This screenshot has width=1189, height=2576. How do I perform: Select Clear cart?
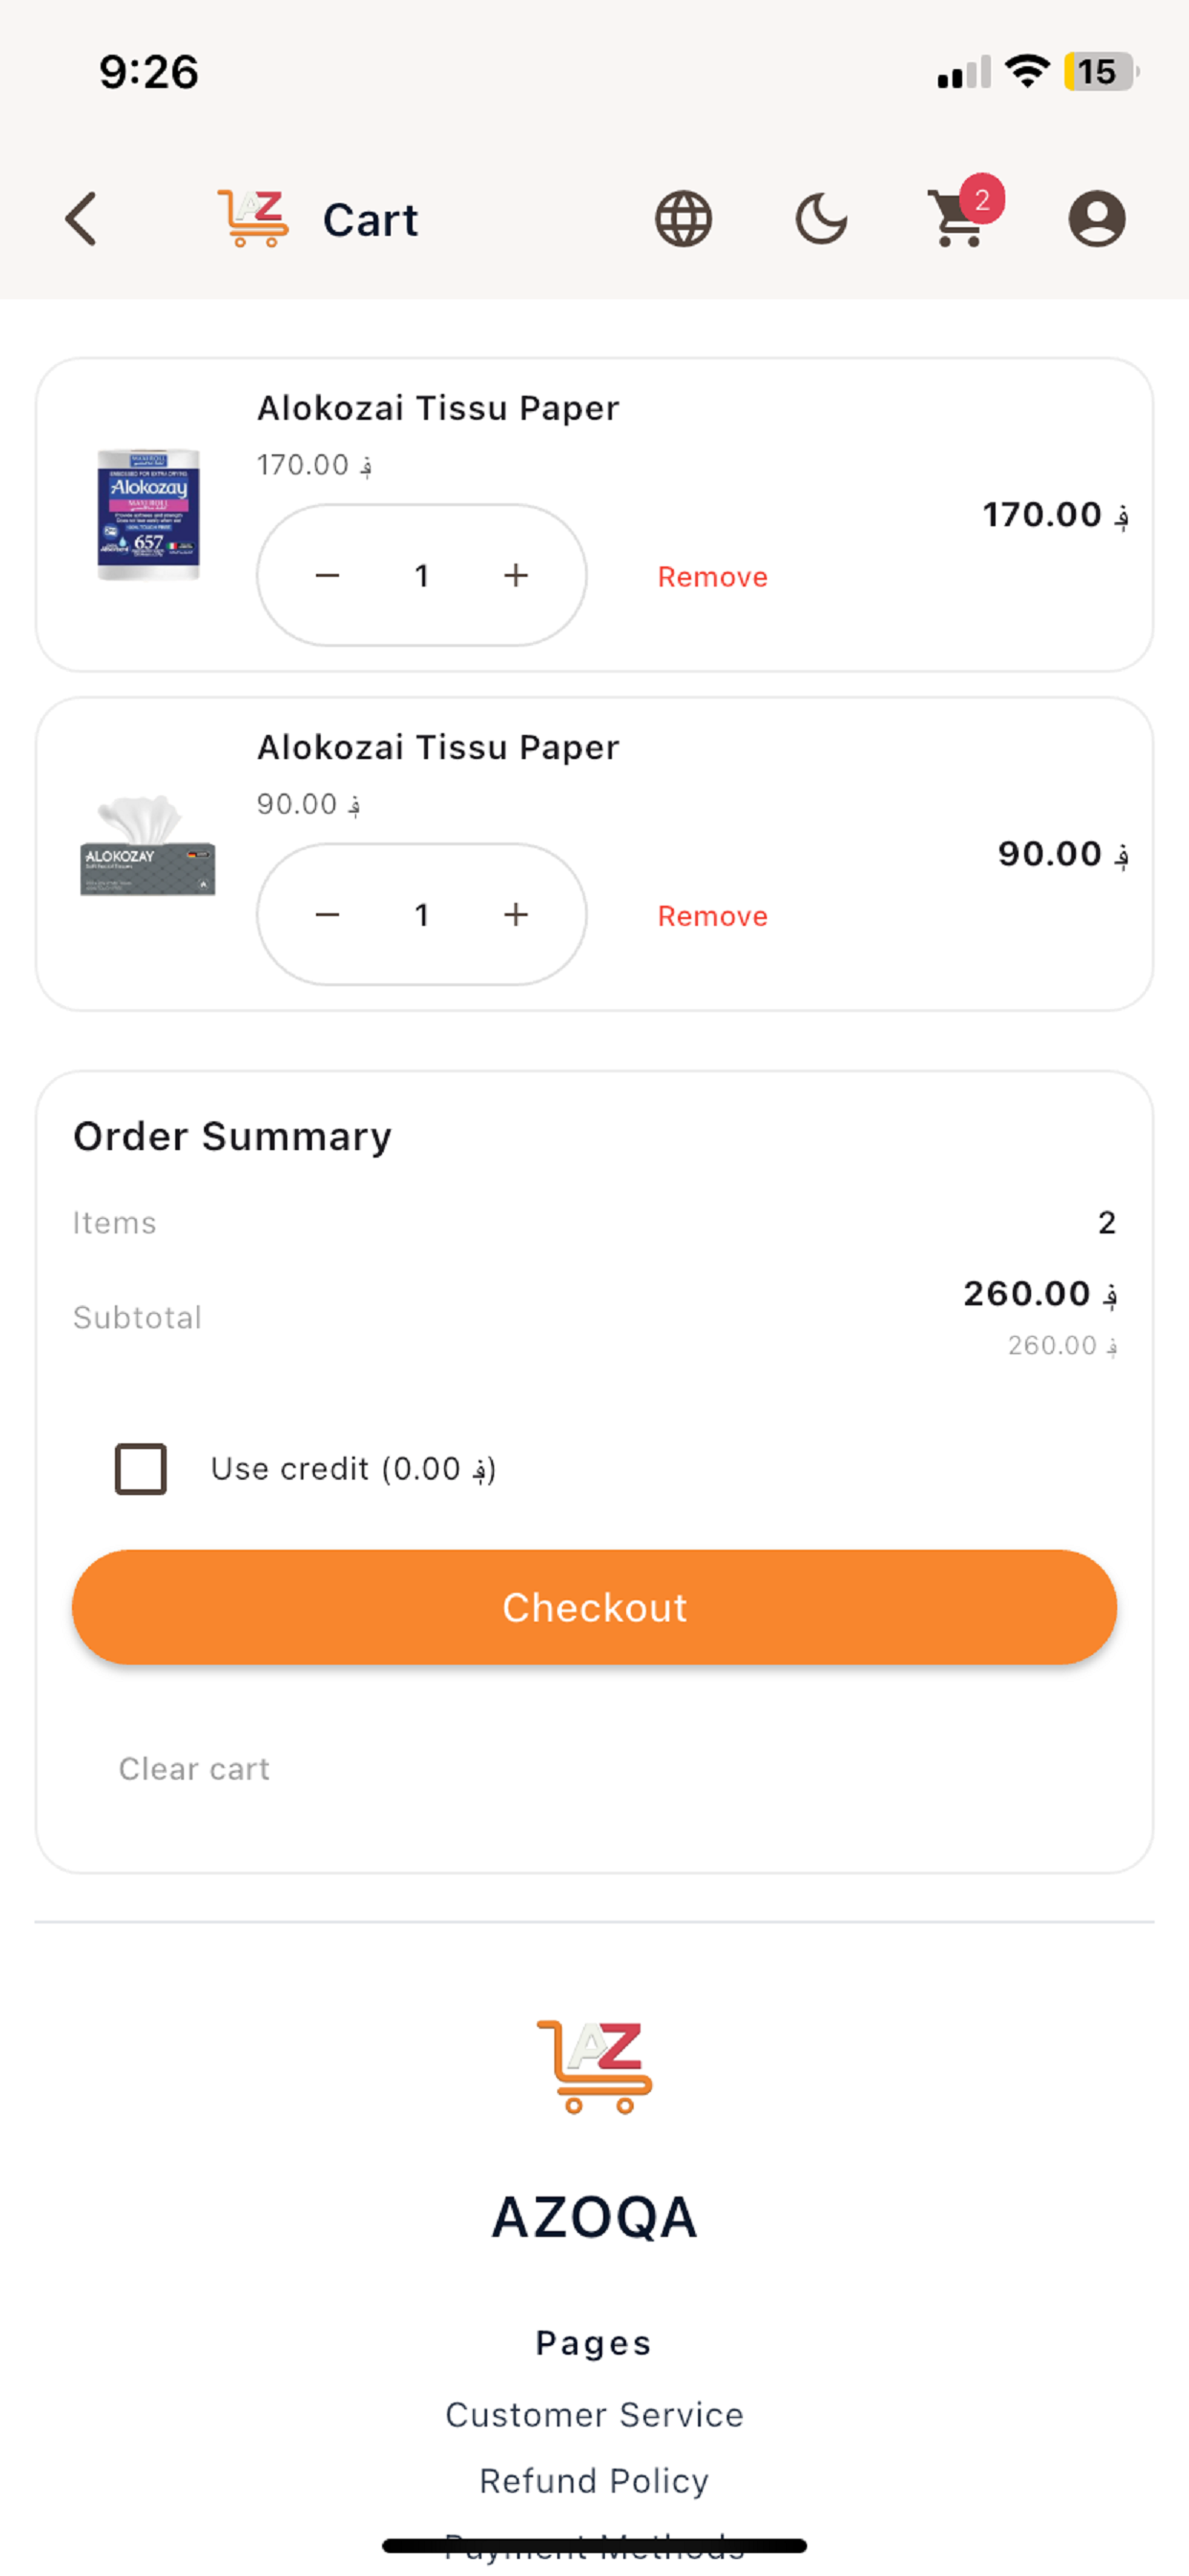(x=193, y=1768)
